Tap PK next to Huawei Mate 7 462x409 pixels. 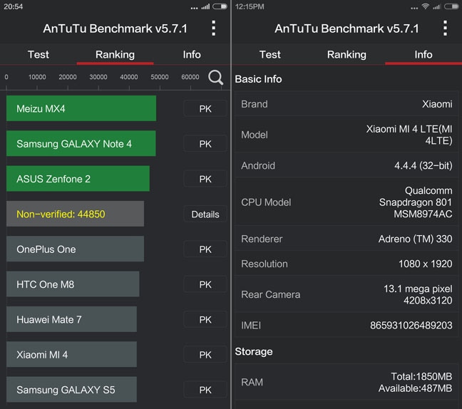(x=205, y=319)
